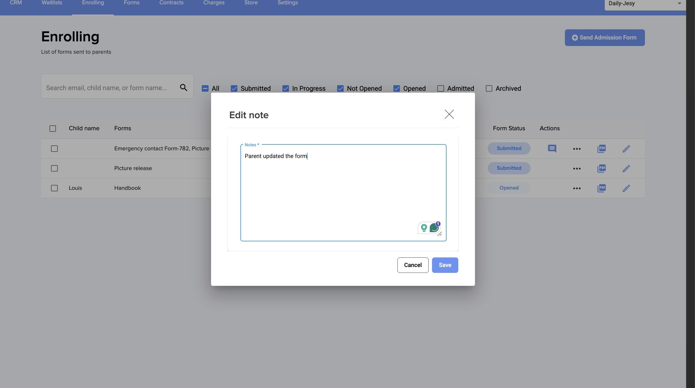Open PDF icon in Emergency contact row
This screenshot has height=388, width=695.
[x=601, y=149]
